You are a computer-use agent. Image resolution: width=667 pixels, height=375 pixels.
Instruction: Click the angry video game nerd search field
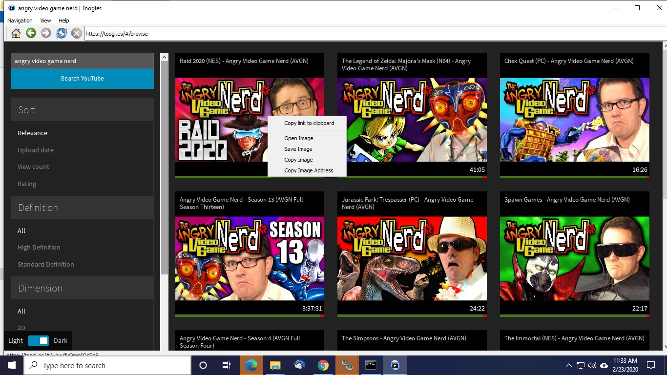coord(82,61)
